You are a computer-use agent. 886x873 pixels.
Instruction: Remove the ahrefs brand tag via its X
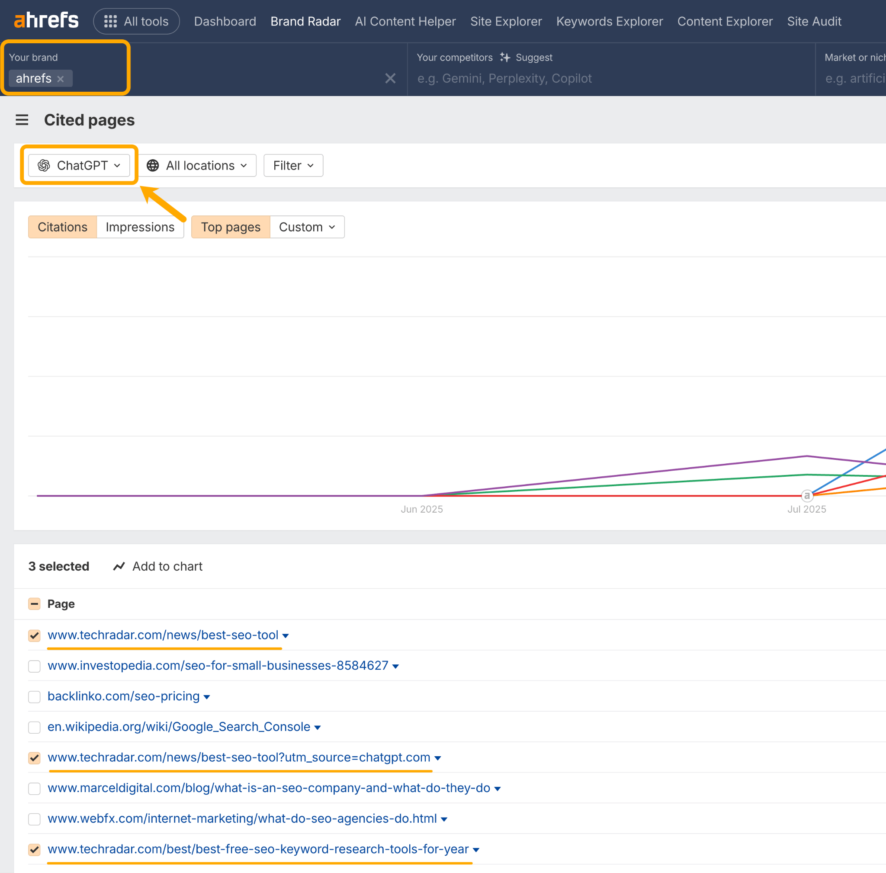61,78
